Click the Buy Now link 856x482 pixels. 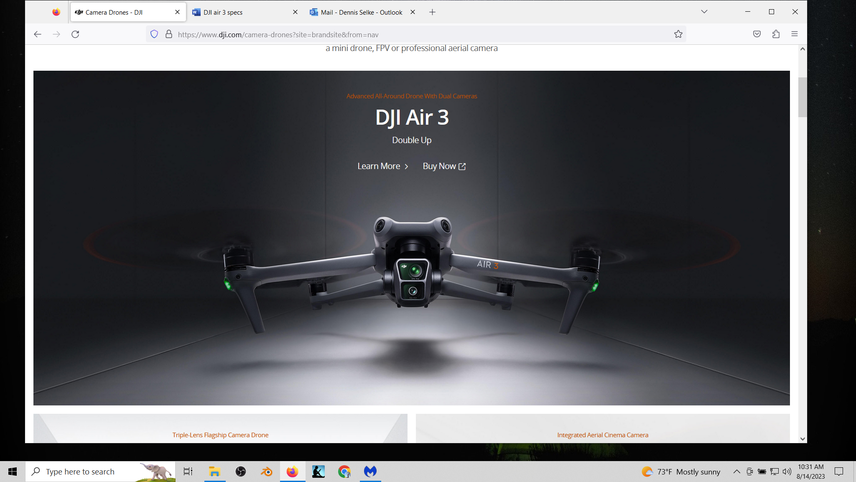click(x=444, y=166)
